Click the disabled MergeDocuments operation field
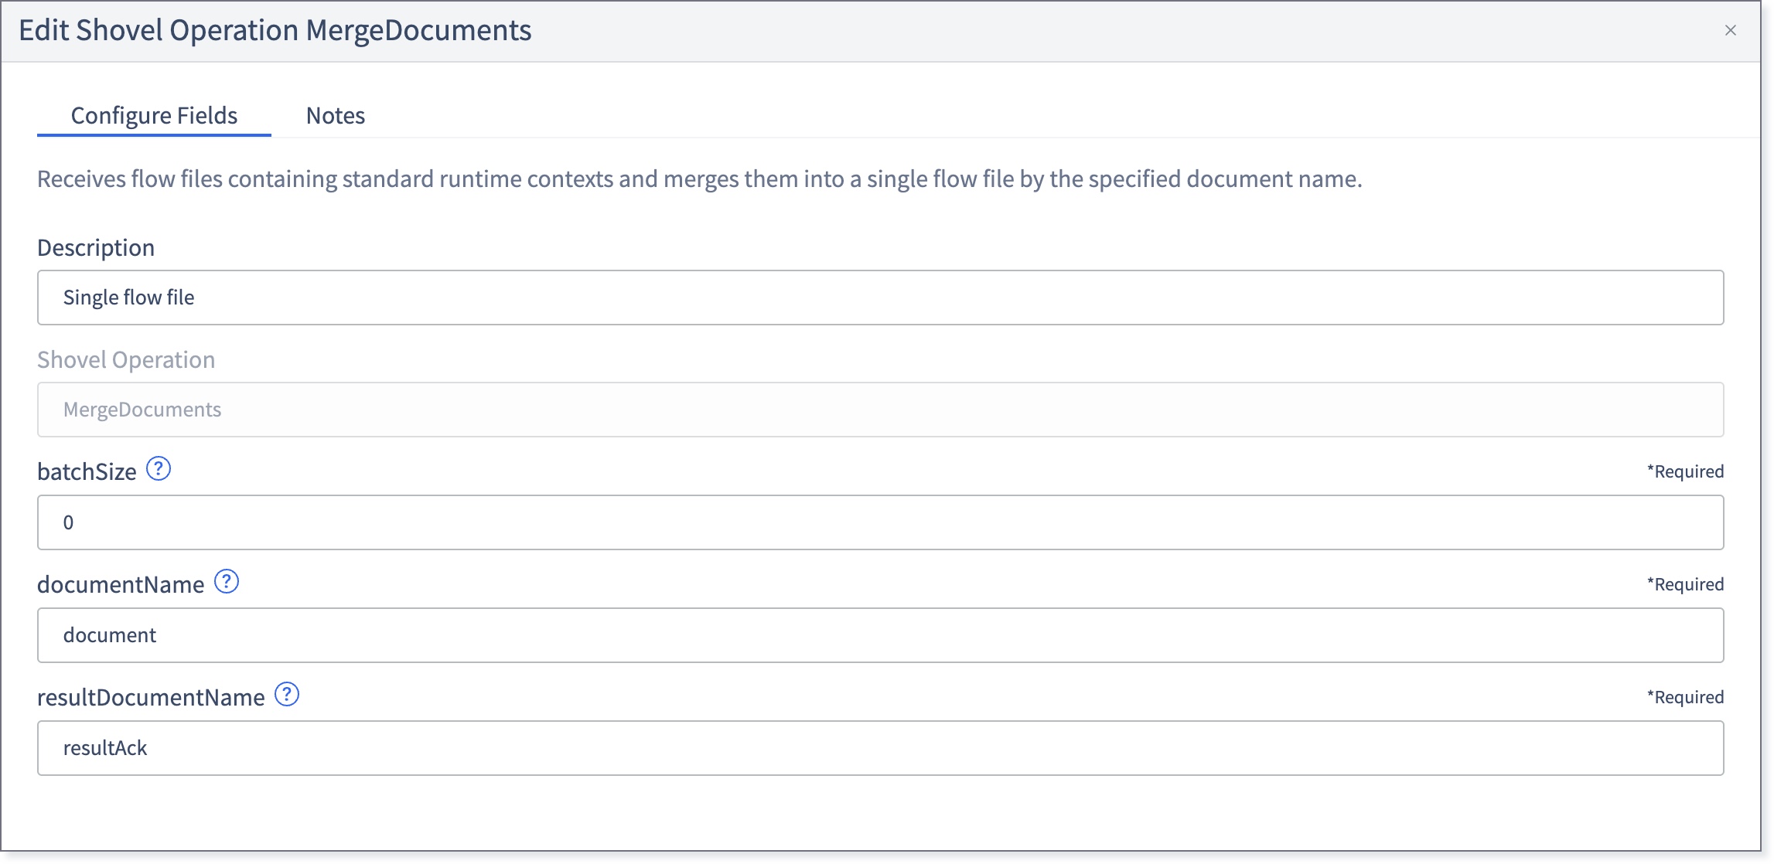The height and width of the screenshot is (864, 1774). (880, 410)
